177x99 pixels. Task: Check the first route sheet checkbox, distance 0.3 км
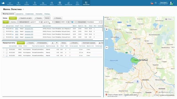tap(7, 50)
